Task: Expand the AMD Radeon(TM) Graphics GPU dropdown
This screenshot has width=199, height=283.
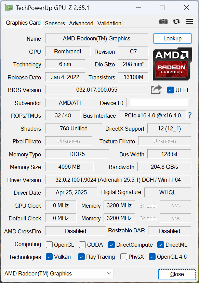Action: click(58, 273)
